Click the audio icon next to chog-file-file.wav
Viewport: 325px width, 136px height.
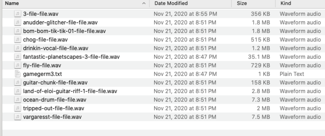17,40
